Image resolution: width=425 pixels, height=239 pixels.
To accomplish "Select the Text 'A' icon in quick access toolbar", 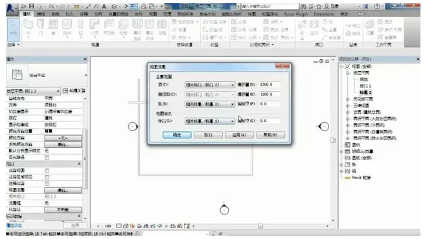I will point(104,6).
